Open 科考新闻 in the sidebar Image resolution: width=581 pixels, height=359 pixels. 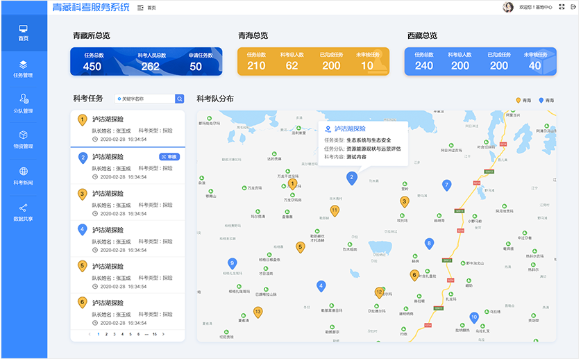pos(24,176)
